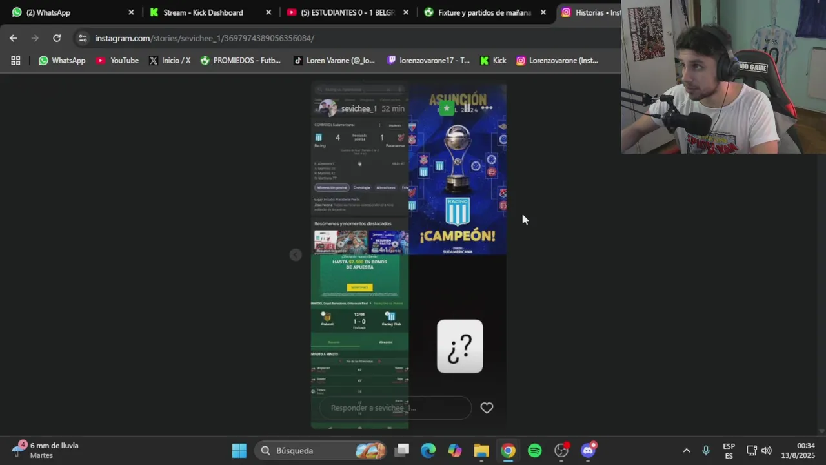Like the story with the heart icon
Image resolution: width=826 pixels, height=465 pixels.
coord(487,408)
